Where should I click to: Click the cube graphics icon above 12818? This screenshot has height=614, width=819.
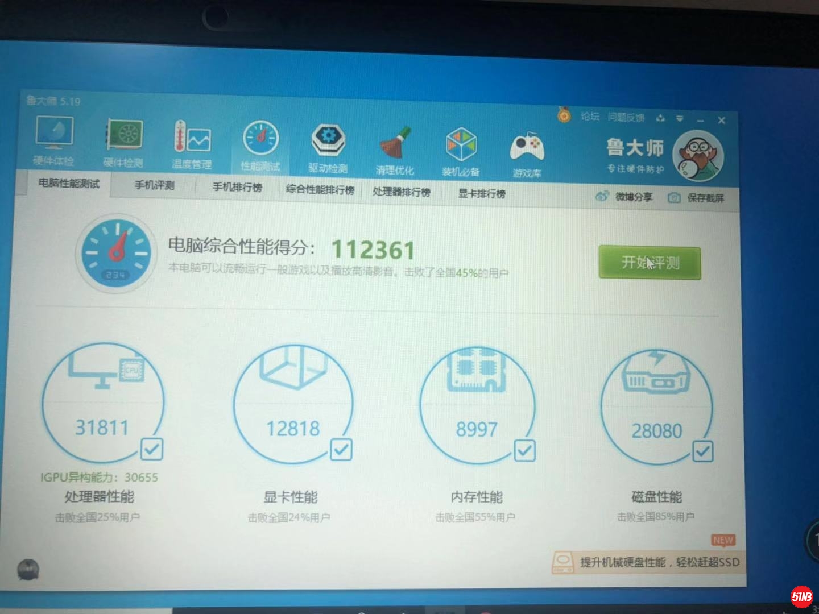[x=294, y=367]
